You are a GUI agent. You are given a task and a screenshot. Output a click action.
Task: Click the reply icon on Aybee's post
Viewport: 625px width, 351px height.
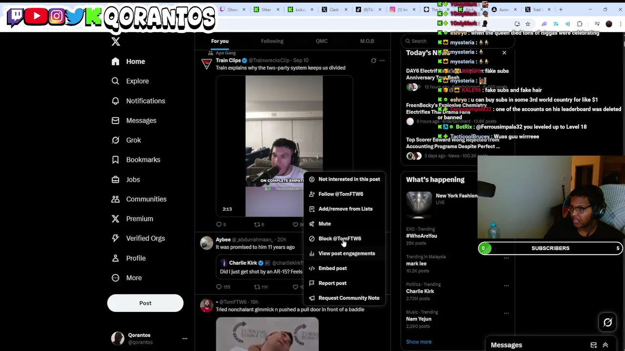coord(219,287)
